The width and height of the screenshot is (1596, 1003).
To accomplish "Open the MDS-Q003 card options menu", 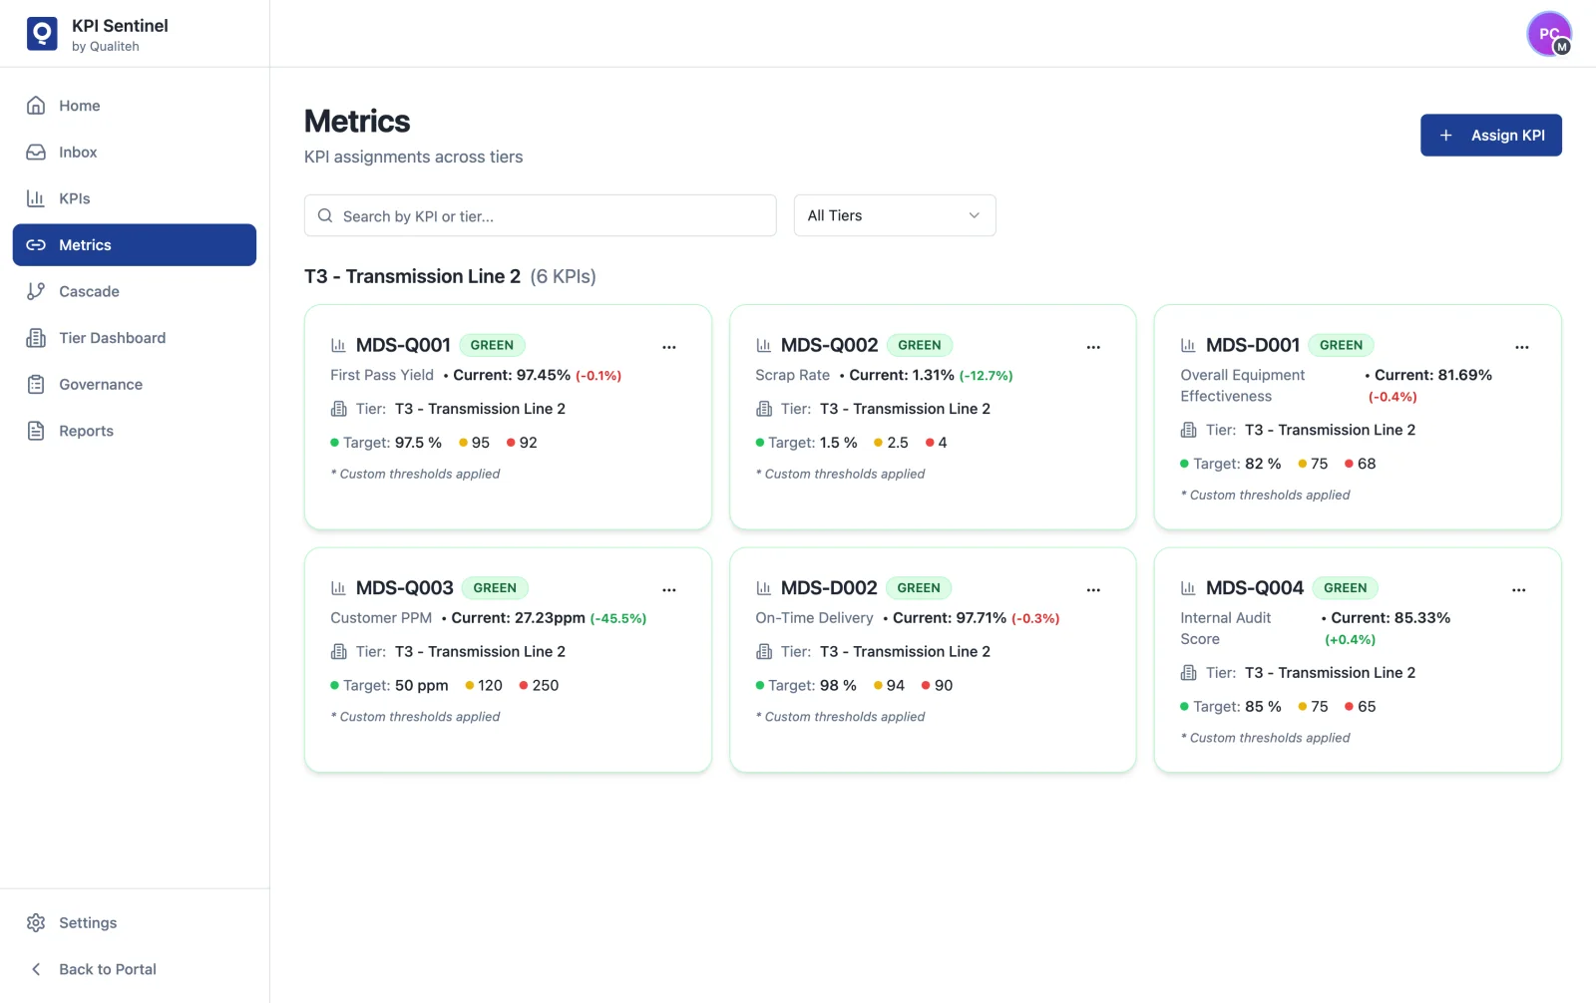I will pos(669,590).
